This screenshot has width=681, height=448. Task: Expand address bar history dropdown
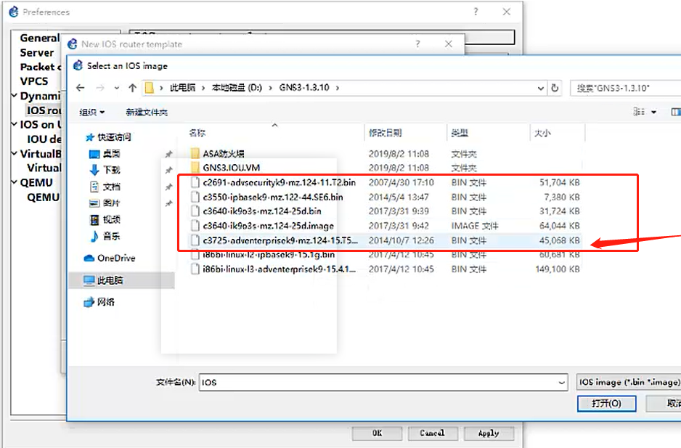pyautogui.click(x=541, y=88)
